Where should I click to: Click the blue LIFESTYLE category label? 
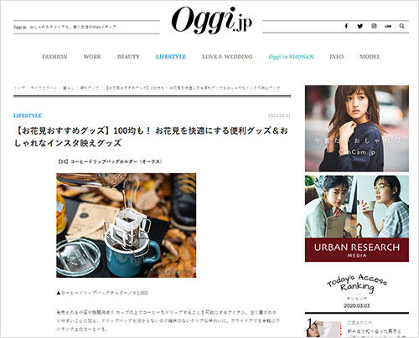pyautogui.click(x=28, y=115)
